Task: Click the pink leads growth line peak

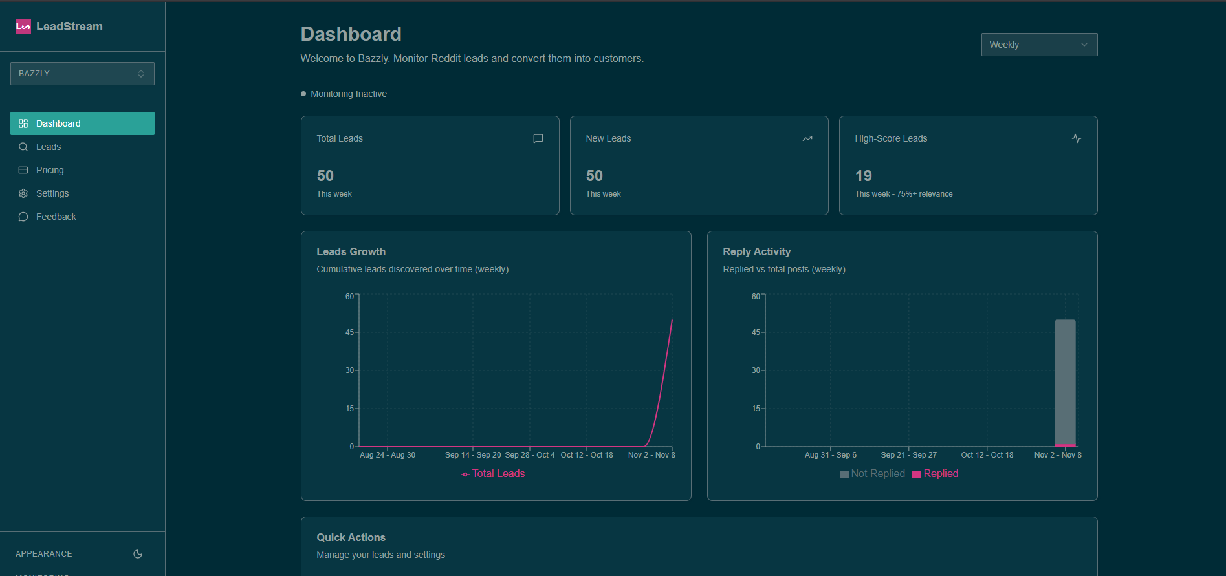Action: point(672,321)
